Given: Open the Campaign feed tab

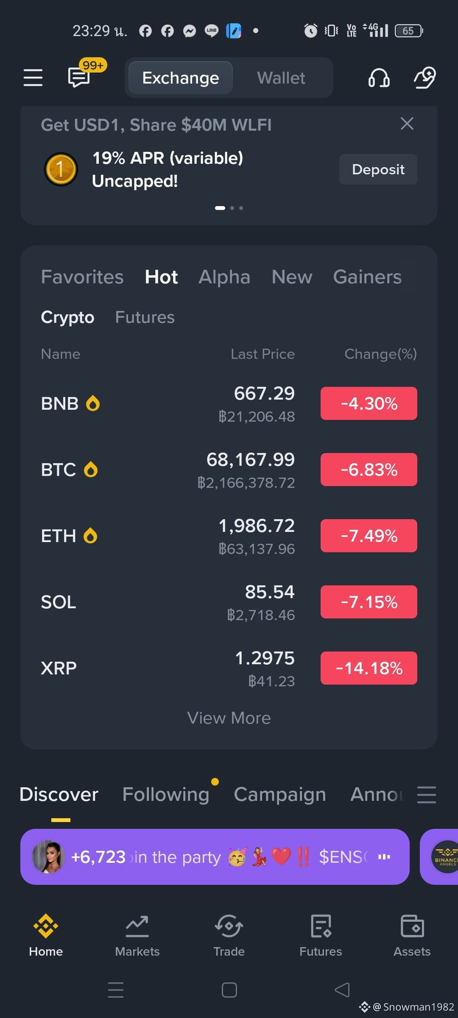Looking at the screenshot, I should pyautogui.click(x=280, y=794).
